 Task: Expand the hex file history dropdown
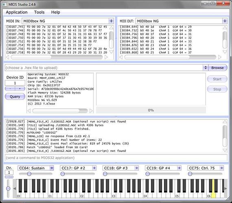pyautogui.click(x=206, y=68)
